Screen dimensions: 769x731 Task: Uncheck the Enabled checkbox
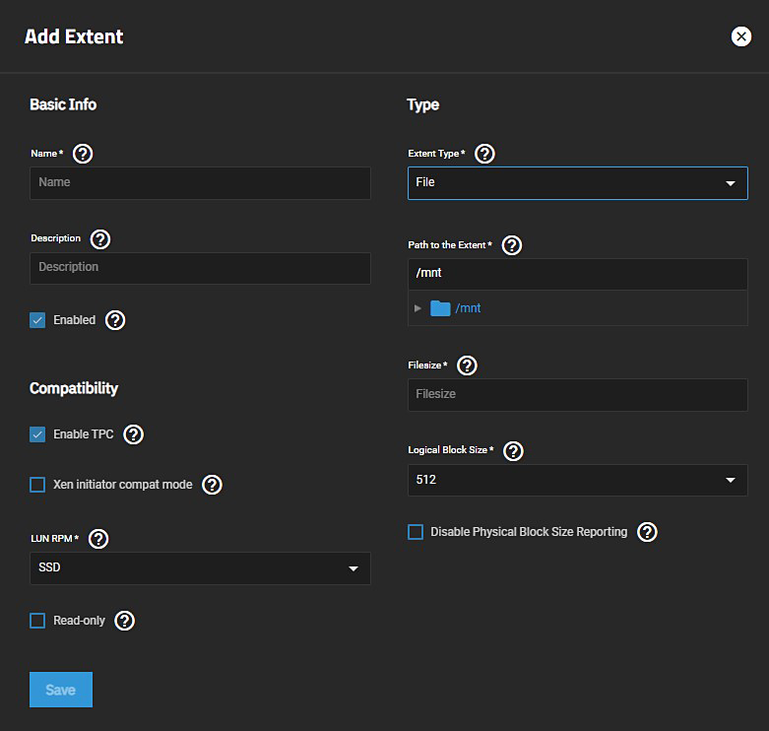click(37, 320)
